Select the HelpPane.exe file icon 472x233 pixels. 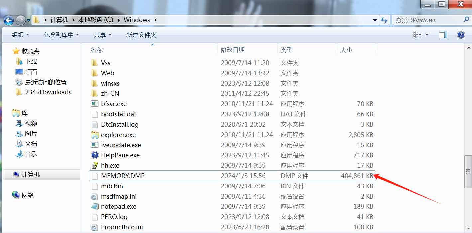point(95,155)
